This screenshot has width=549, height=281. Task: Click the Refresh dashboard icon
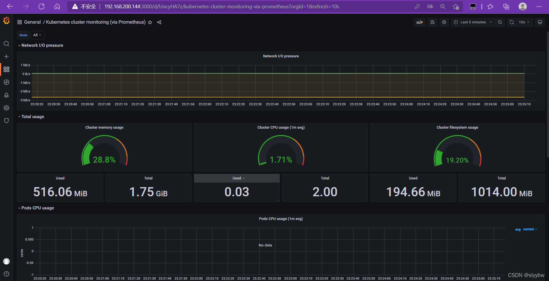(512, 22)
